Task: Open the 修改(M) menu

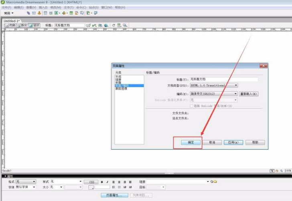Action: click(x=55, y=8)
